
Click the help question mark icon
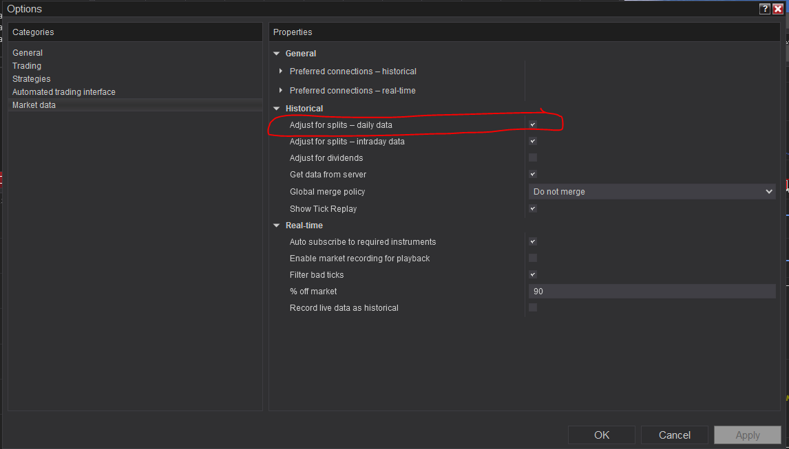pos(765,9)
